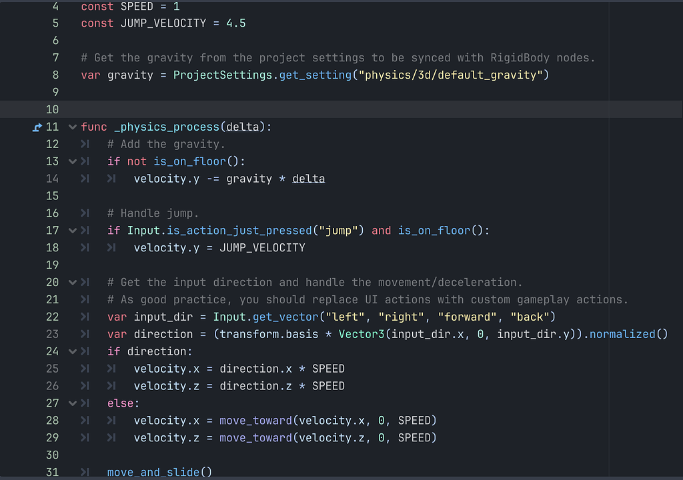Click the indentation marker icon on line 12
Viewport: 683px width, 480px height.
pos(85,144)
